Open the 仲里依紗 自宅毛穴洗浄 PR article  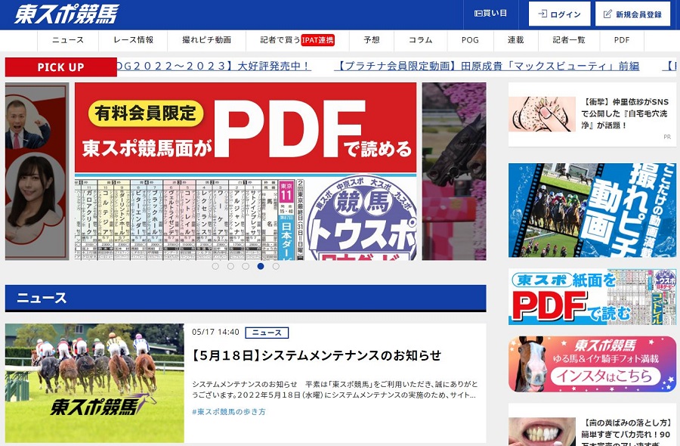point(625,113)
